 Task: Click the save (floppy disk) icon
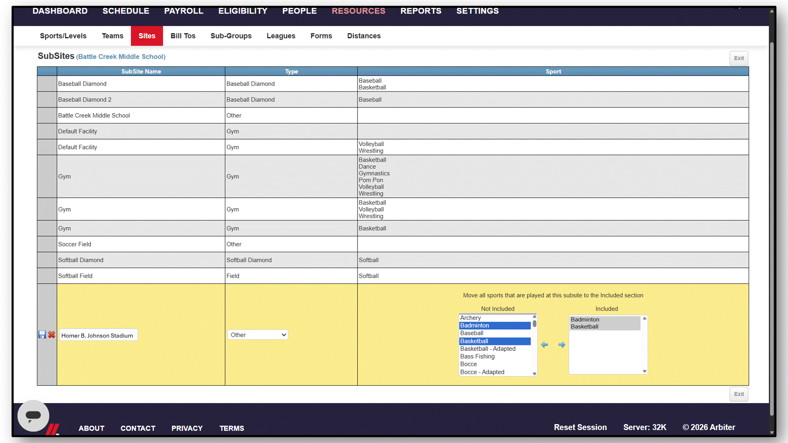[42, 335]
